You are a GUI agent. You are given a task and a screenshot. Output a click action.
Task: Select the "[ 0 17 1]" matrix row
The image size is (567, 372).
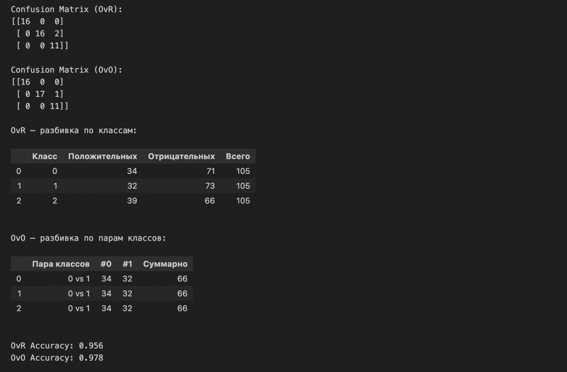click(40, 94)
